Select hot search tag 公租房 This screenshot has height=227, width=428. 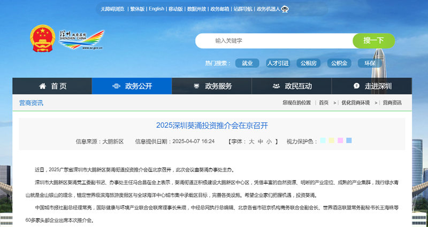tap(309, 63)
